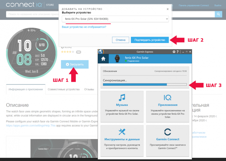Click the Garmin Express globe icon

tap(101, 52)
